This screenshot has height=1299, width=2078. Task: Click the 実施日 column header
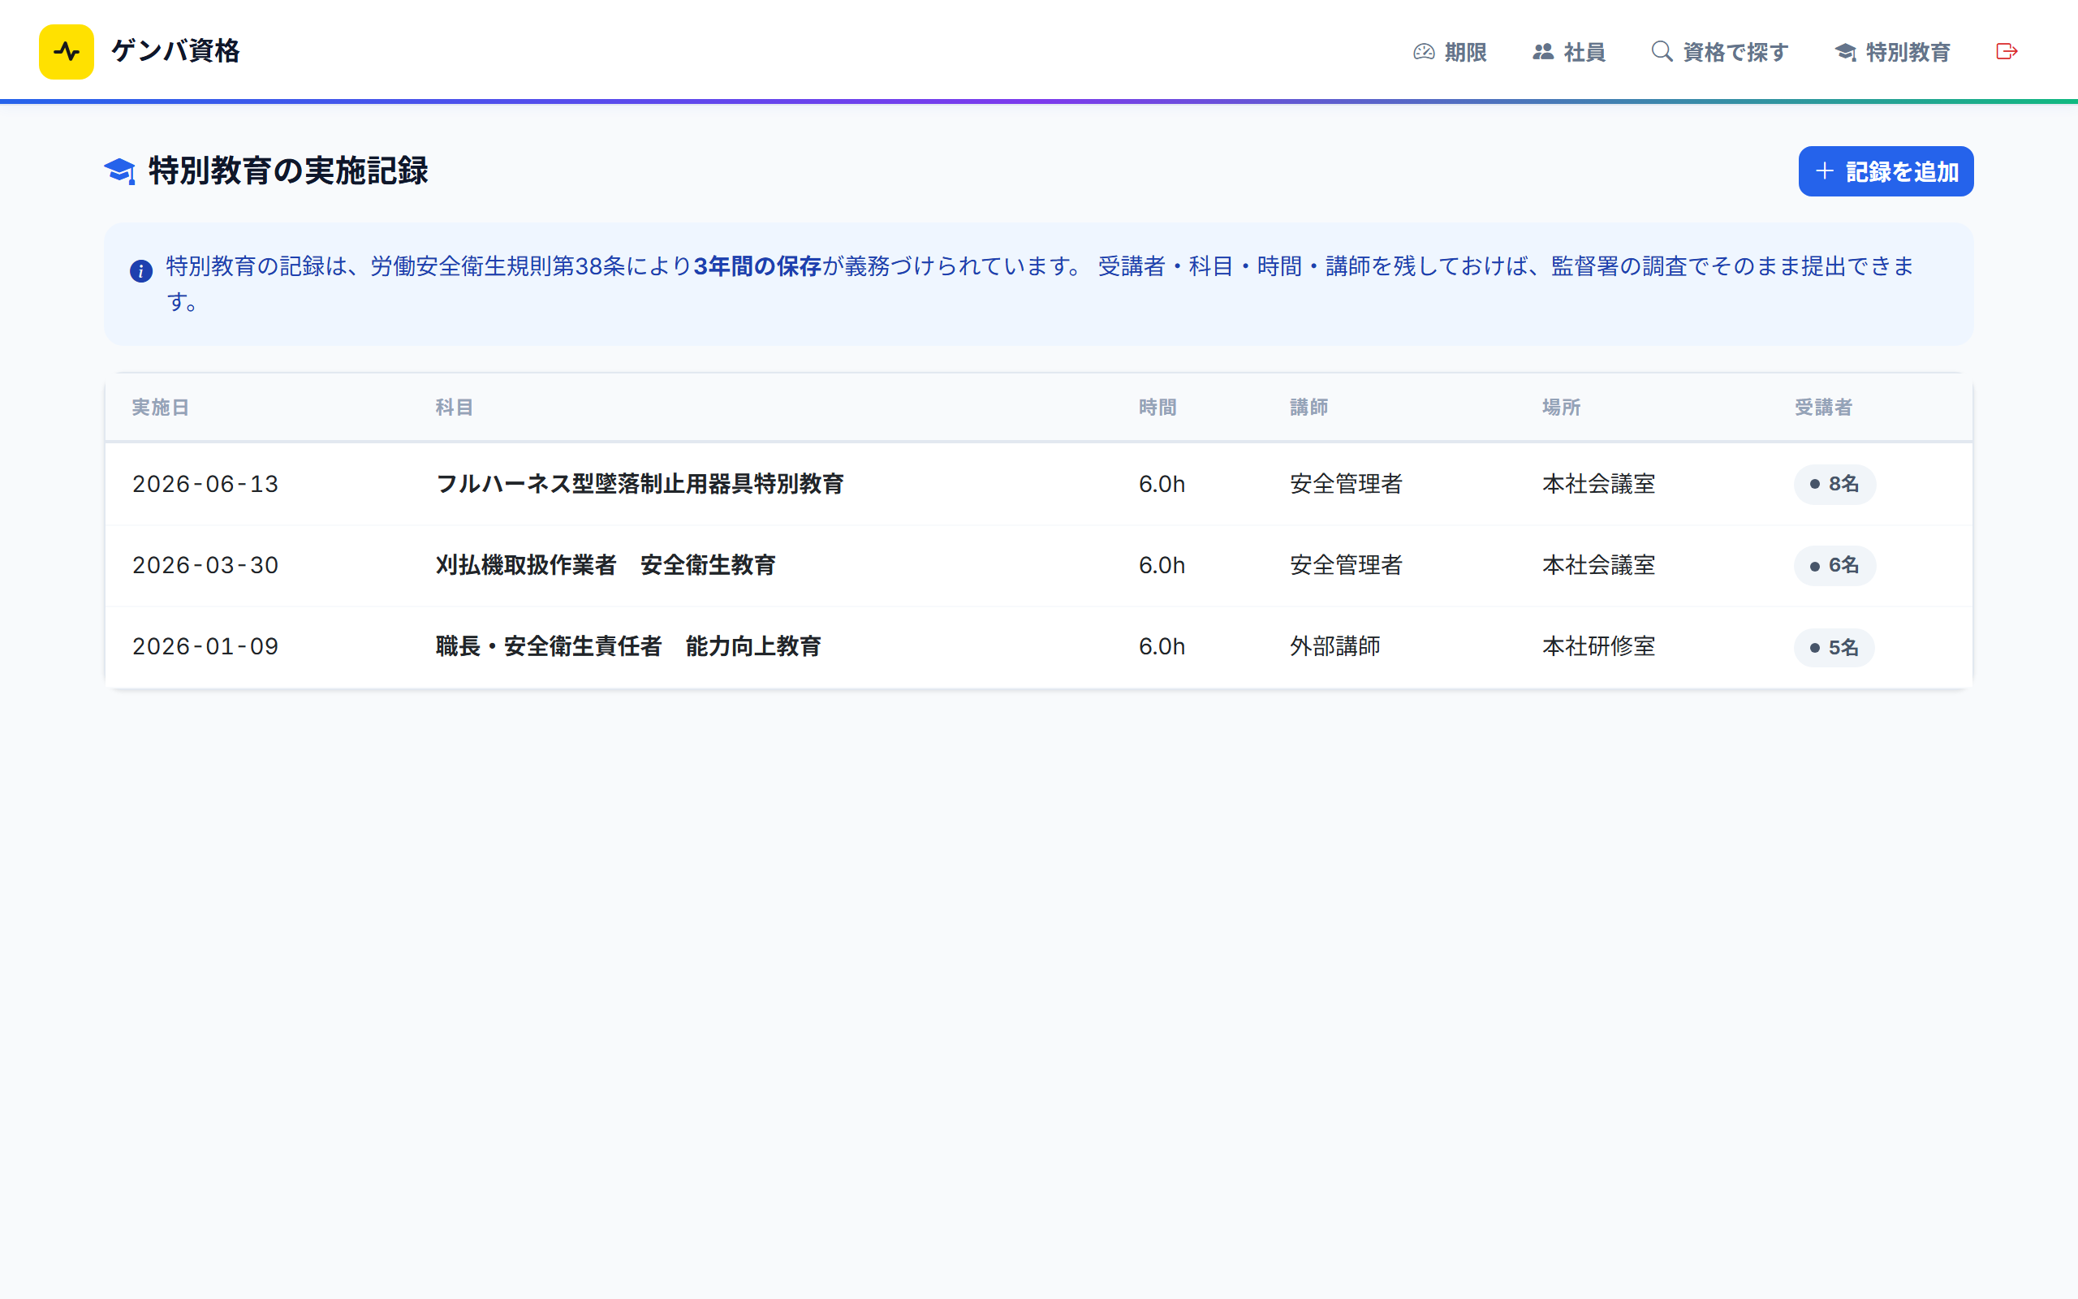160,408
